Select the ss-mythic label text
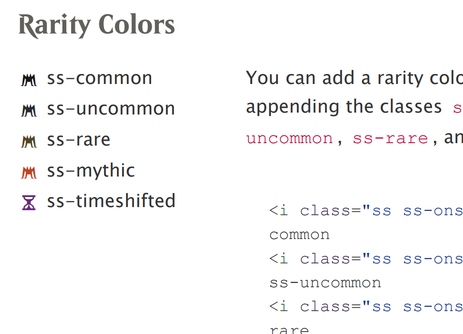The height and width of the screenshot is (334, 463). pyautogui.click(x=91, y=170)
